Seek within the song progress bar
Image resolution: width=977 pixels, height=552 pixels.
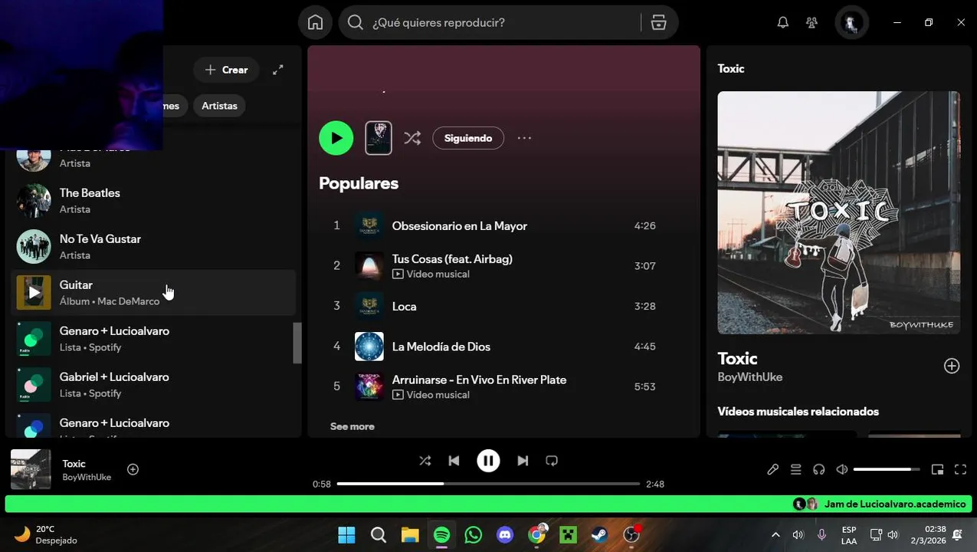click(x=488, y=484)
